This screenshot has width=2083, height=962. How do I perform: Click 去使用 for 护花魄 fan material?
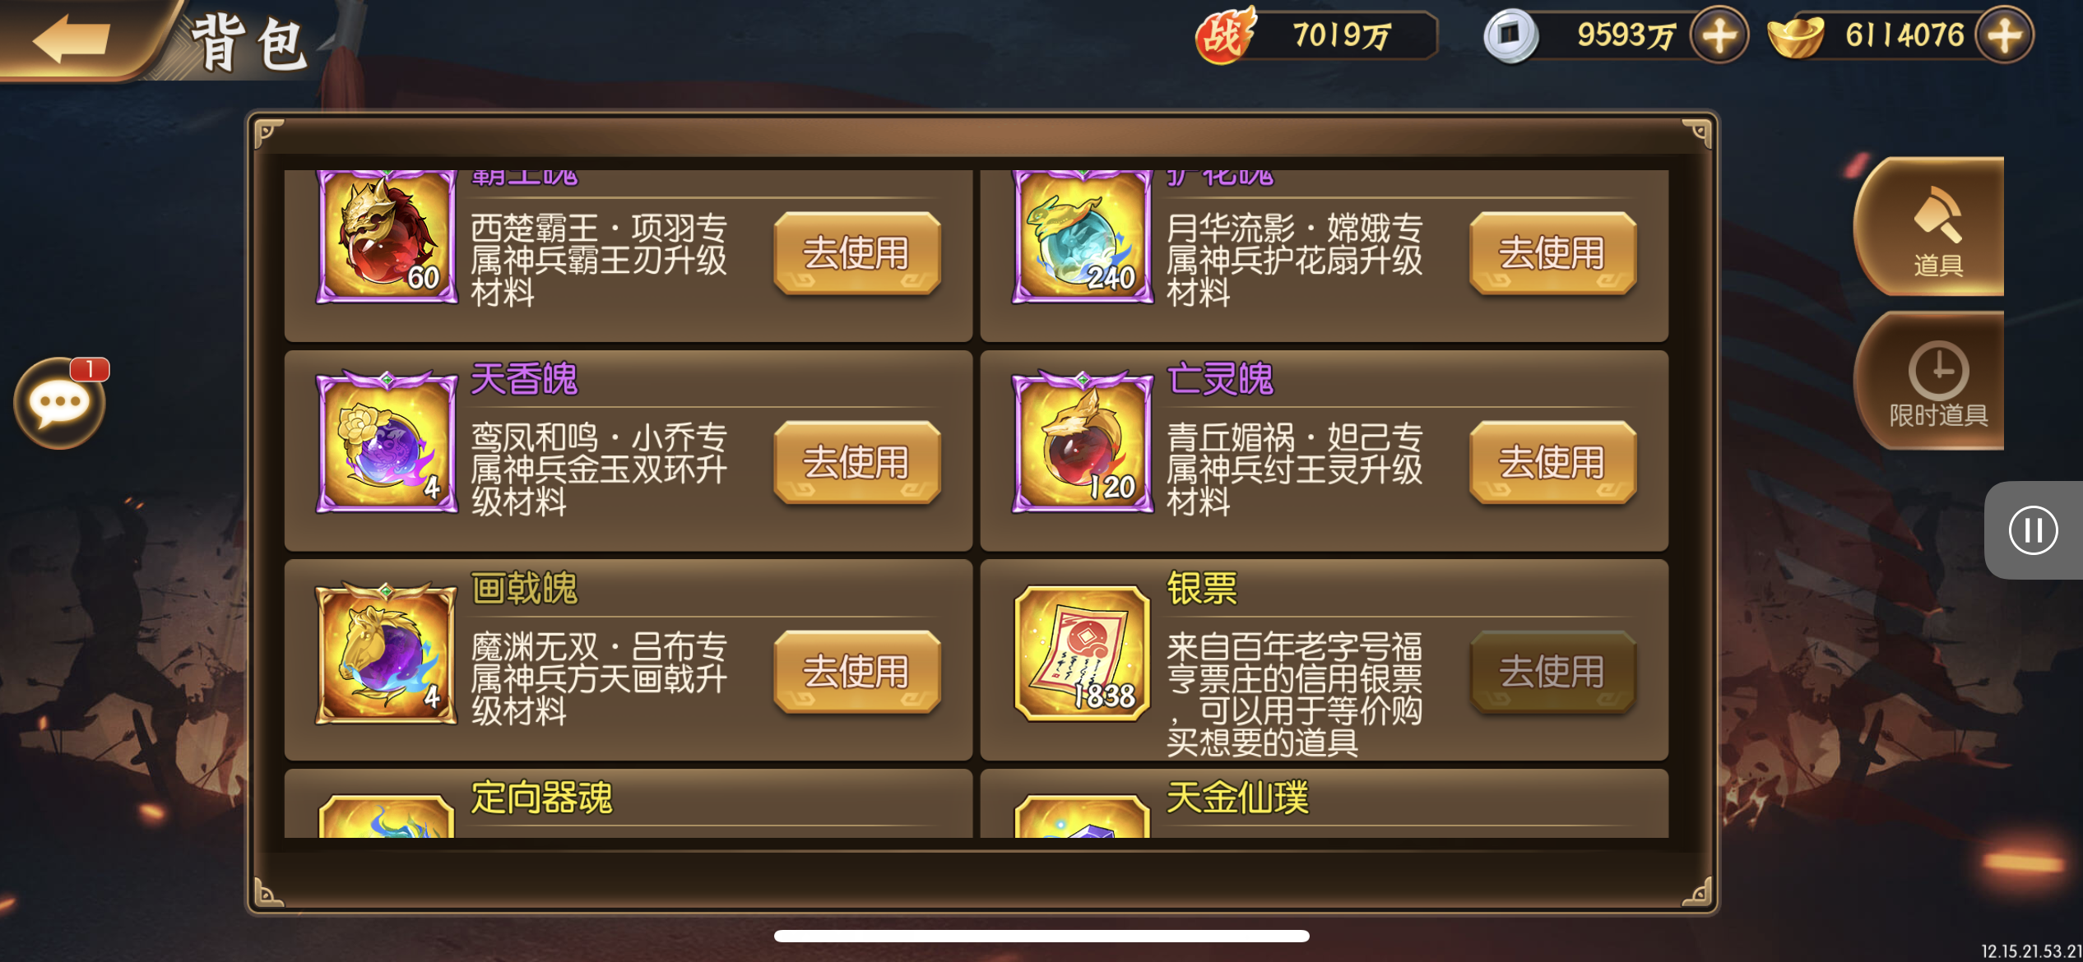click(x=1552, y=252)
